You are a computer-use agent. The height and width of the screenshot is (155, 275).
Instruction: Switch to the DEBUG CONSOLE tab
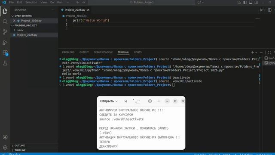tap(103, 53)
